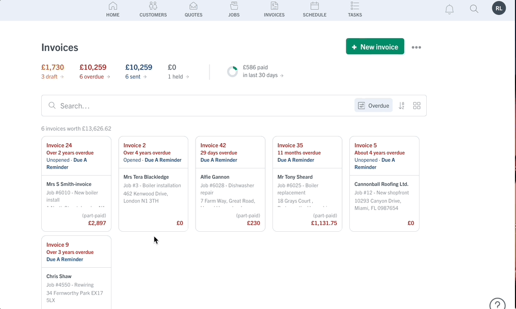View paid in last 30 days
516x309 pixels.
(x=263, y=75)
